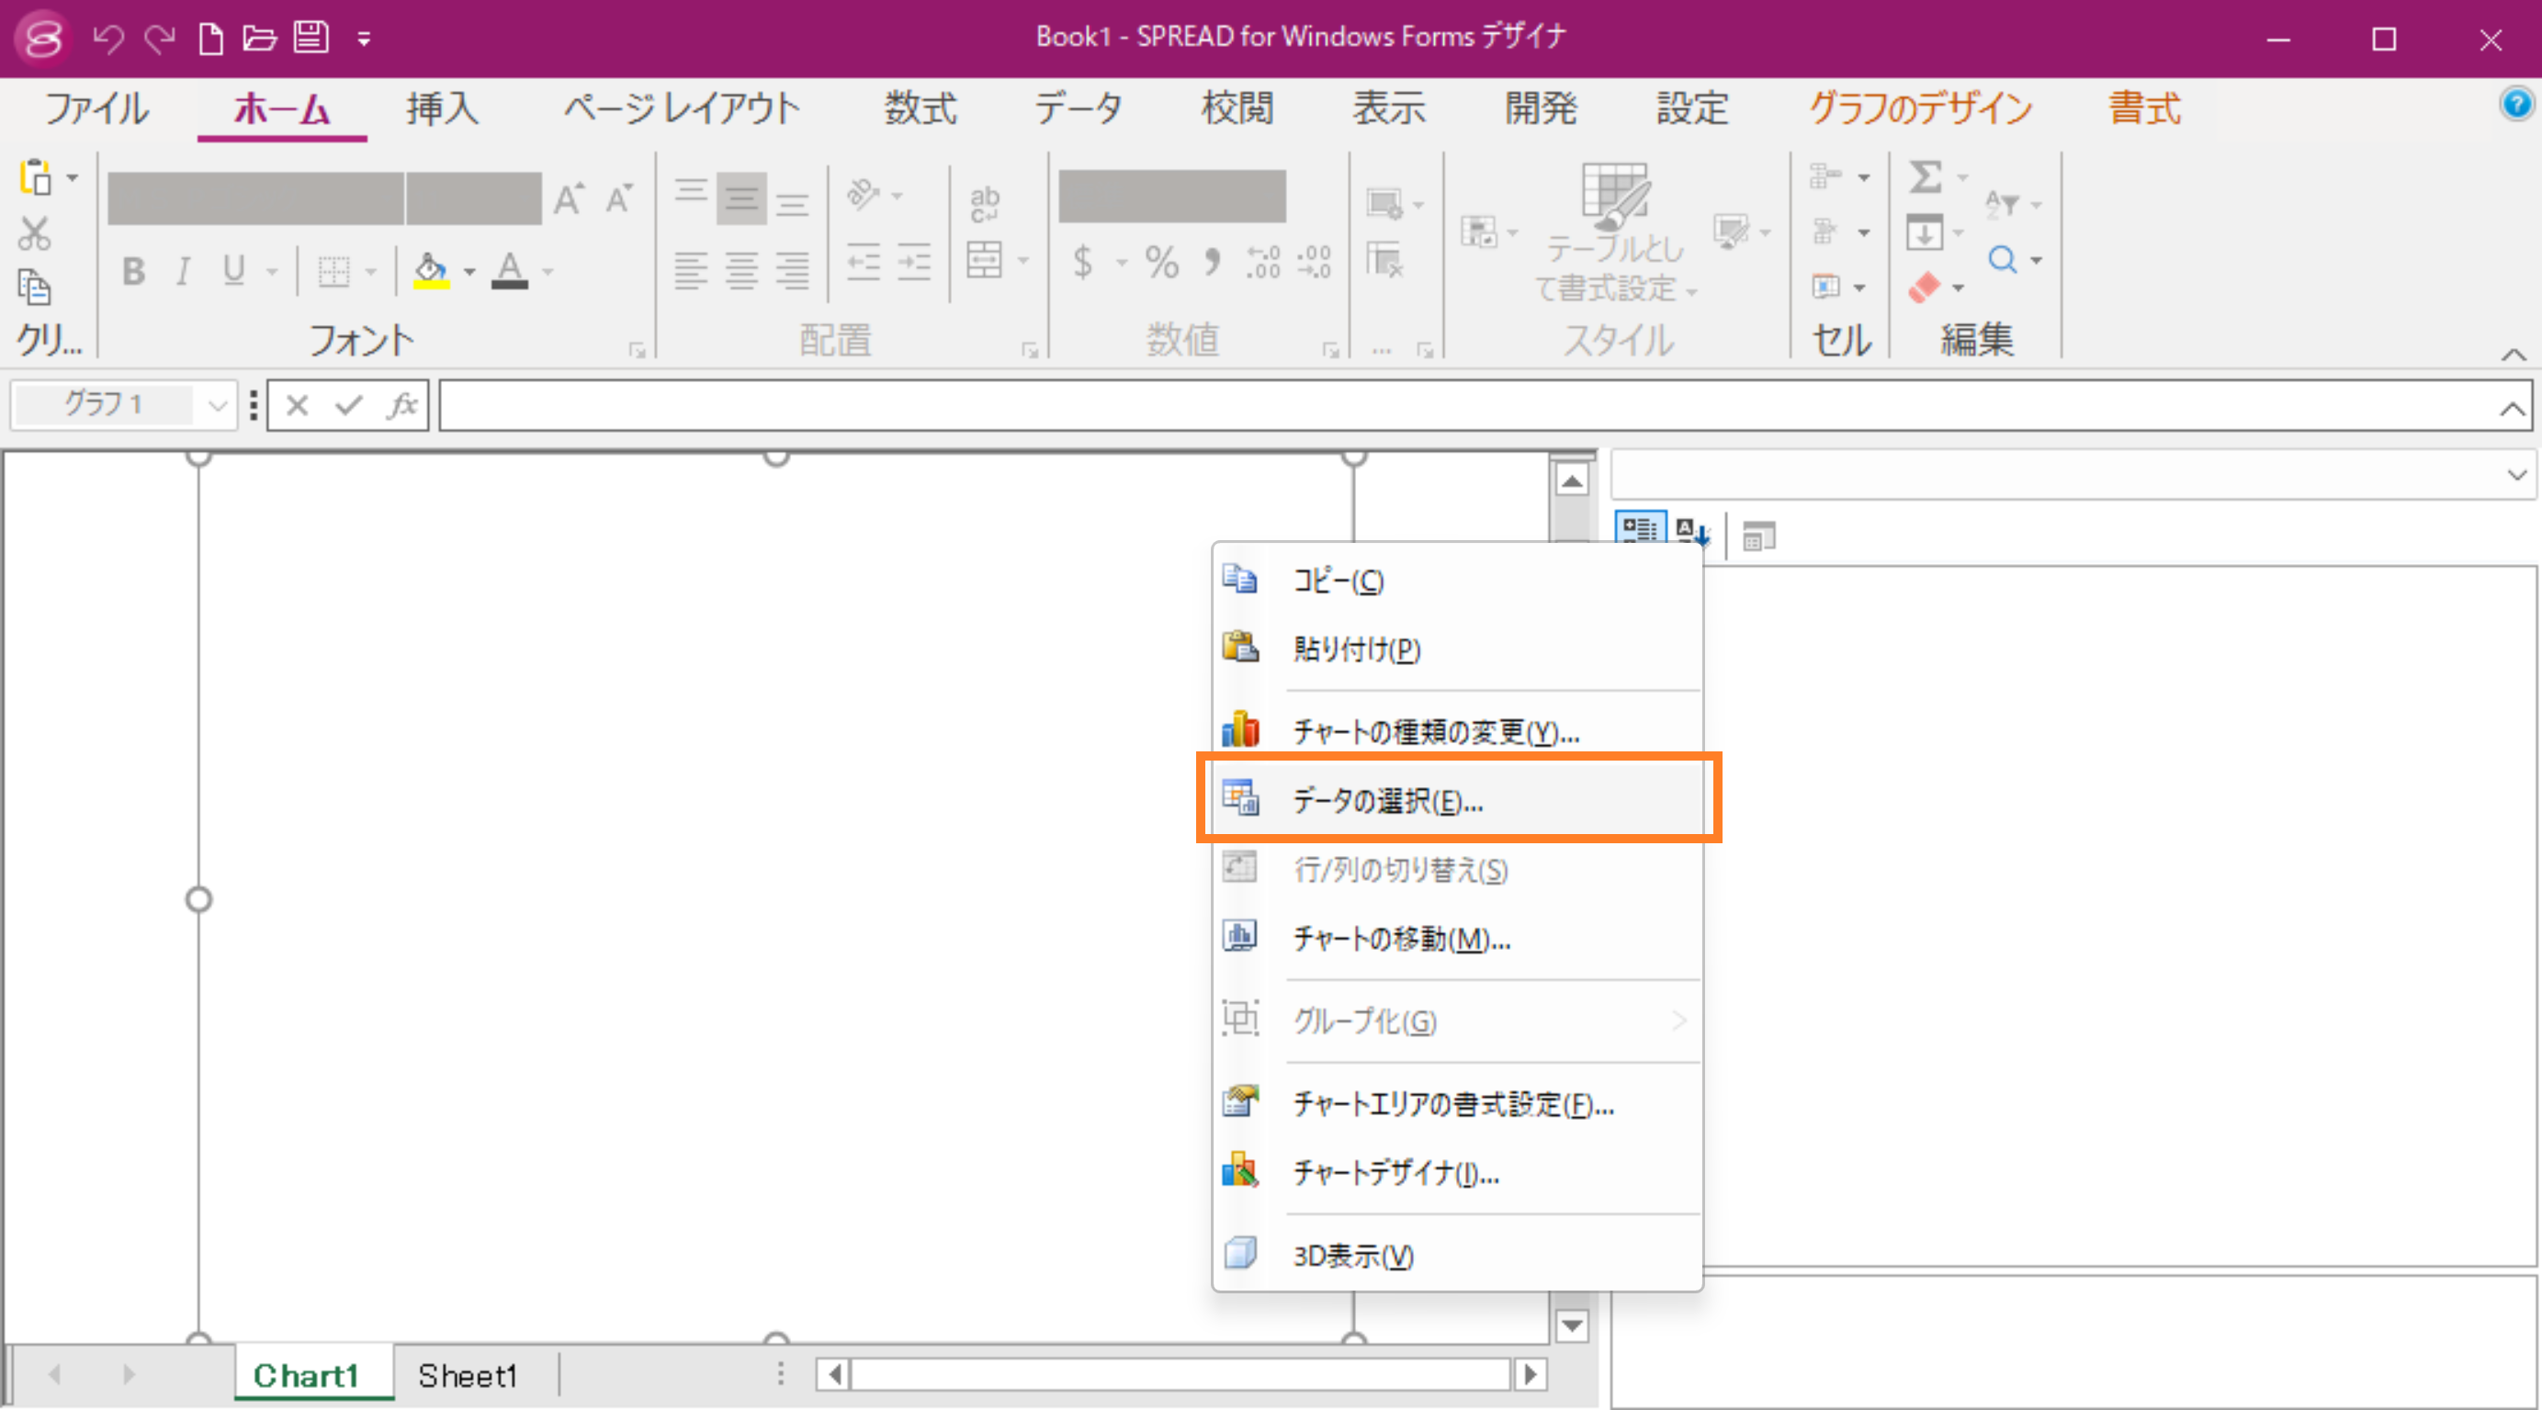The image size is (2542, 1410).
Task: Click the percent style icon
Action: [x=1161, y=262]
